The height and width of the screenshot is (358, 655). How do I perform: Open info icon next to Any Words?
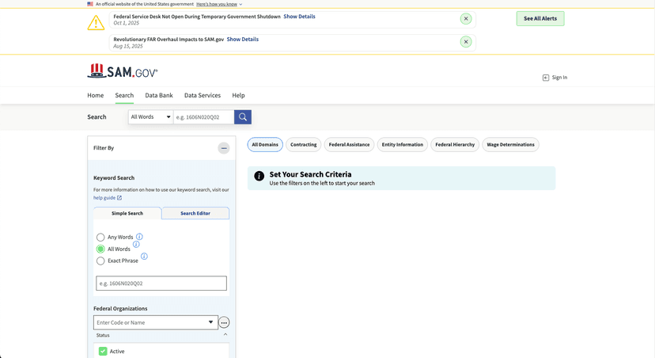point(139,237)
